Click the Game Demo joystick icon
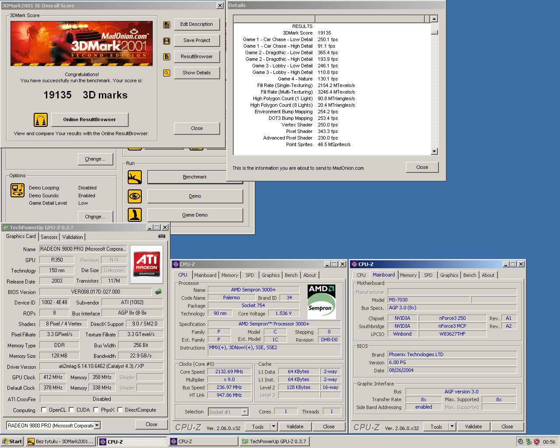This screenshot has width=560, height=448. click(135, 215)
